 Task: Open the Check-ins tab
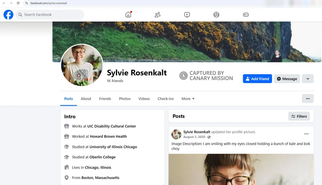[x=165, y=99]
